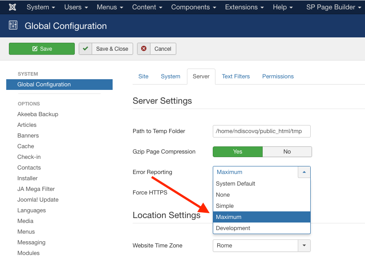Set Gzip Page Compression to No

(287, 152)
